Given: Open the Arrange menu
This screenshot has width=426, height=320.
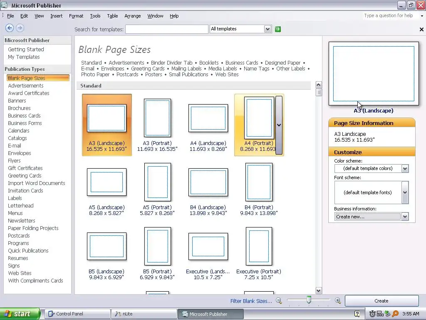Looking at the screenshot, I should point(133,16).
